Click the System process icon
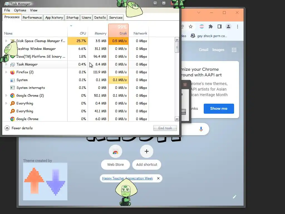 (x=12, y=80)
